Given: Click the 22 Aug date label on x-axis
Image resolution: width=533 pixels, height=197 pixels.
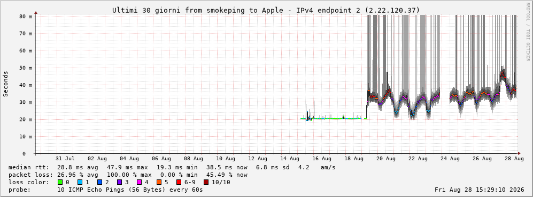Looking at the screenshot, I should (418, 158).
